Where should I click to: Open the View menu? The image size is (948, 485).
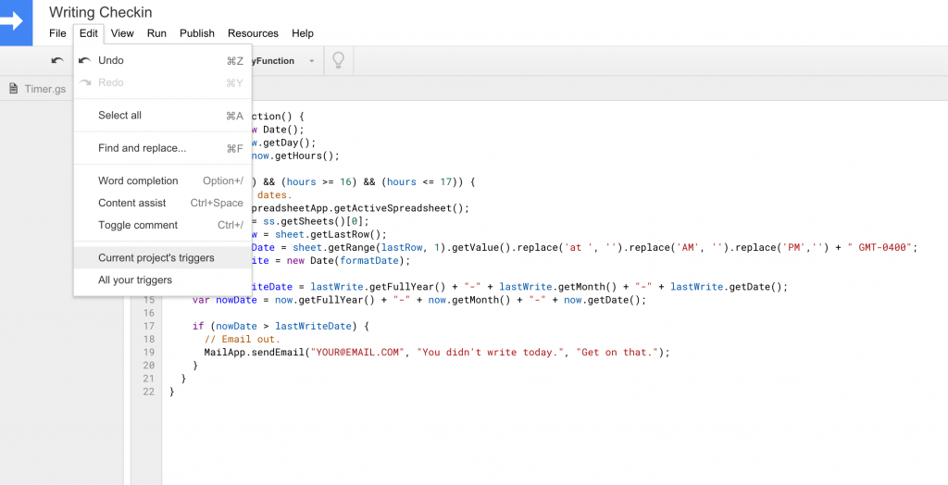point(122,33)
